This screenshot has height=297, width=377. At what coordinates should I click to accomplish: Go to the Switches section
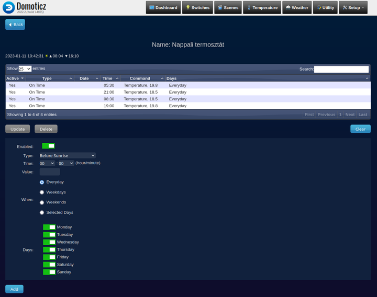[197, 7]
